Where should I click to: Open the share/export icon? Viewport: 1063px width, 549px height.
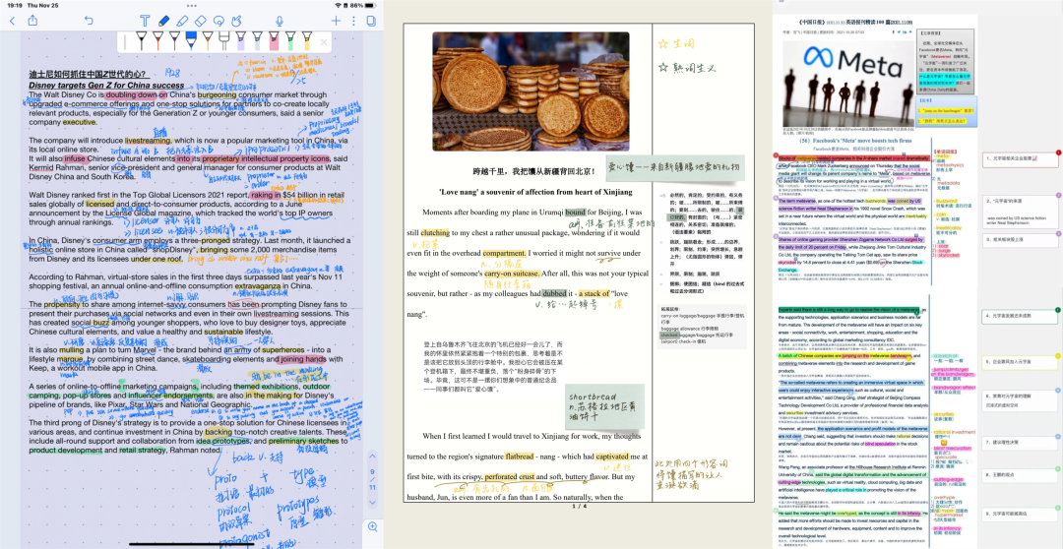(x=32, y=21)
